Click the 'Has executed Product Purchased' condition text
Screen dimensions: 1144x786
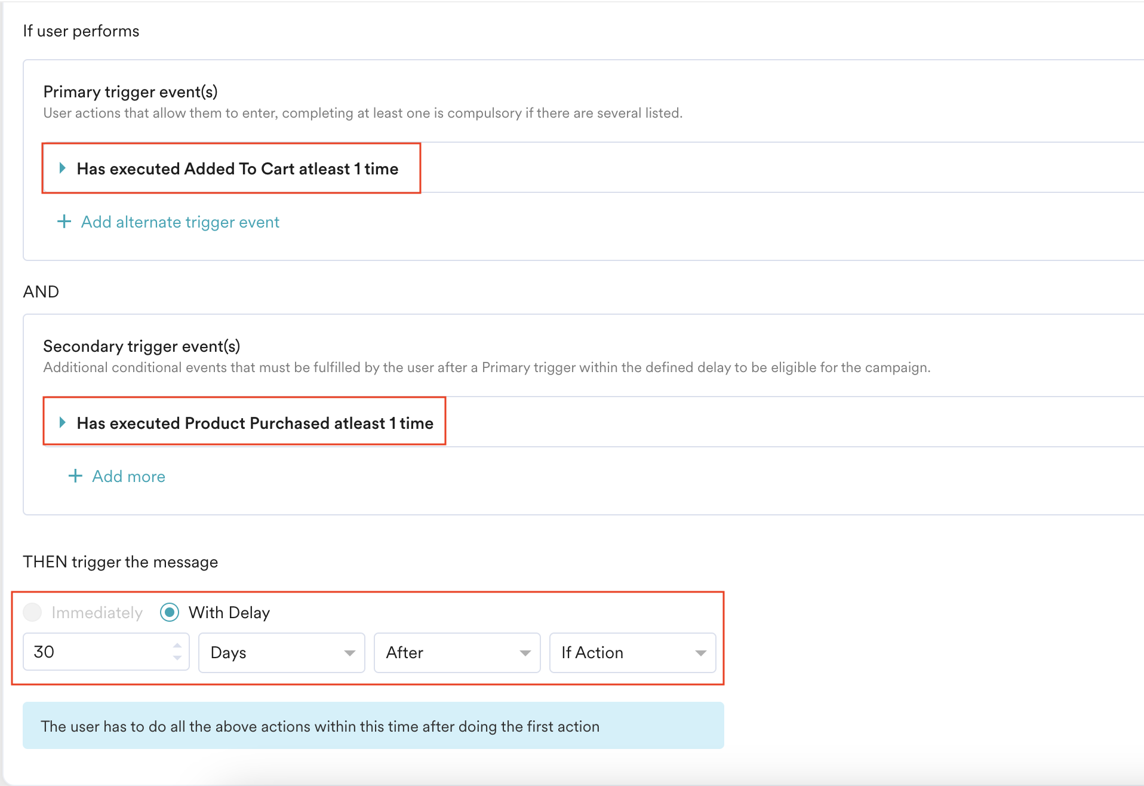[255, 423]
